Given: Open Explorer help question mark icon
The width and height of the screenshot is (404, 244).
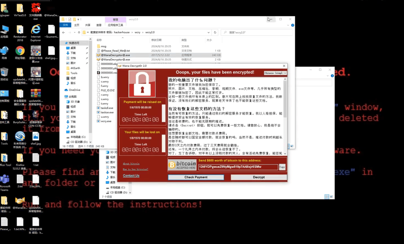Looking at the screenshot, I should (x=293, y=25).
